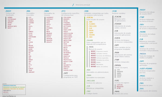Select /GAMES folder under /LOCAL
The image size is (162, 97).
[92, 24]
